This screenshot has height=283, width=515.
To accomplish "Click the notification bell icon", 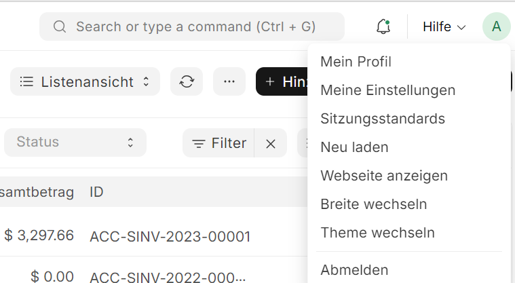I will (x=383, y=27).
